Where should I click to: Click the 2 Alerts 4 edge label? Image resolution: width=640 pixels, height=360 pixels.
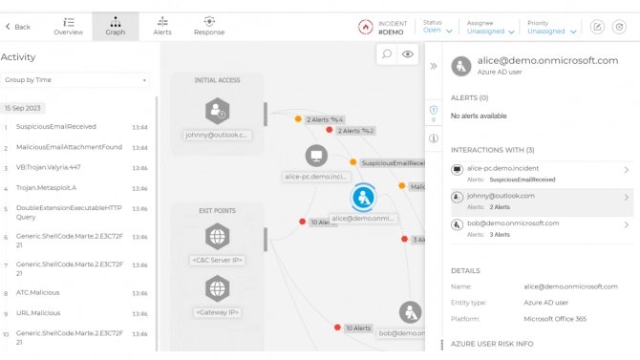click(325, 119)
